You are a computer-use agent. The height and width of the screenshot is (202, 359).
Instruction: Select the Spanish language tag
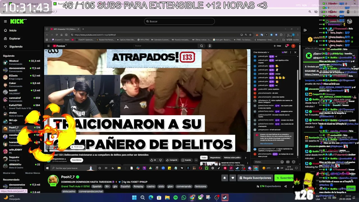tap(97, 186)
